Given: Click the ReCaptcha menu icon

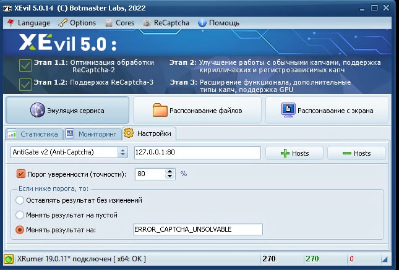Looking at the screenshot, I should coord(147,23).
